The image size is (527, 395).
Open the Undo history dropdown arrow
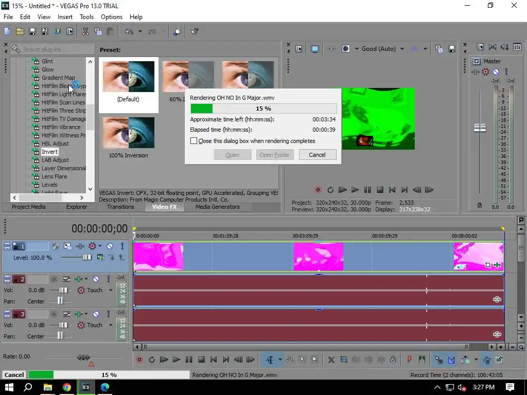(x=140, y=31)
